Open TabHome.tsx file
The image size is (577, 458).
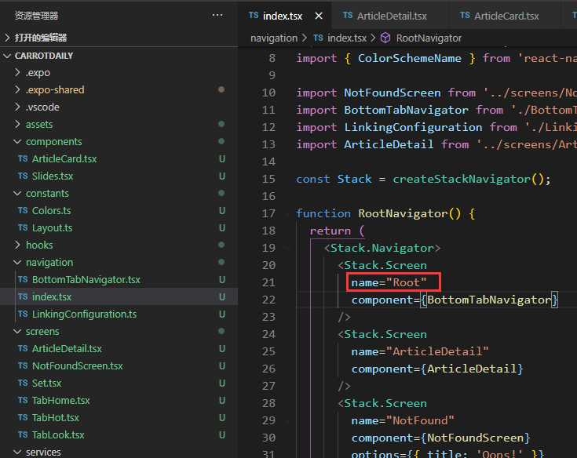point(60,400)
